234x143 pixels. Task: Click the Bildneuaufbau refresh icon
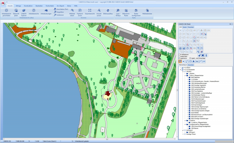coord(107,11)
